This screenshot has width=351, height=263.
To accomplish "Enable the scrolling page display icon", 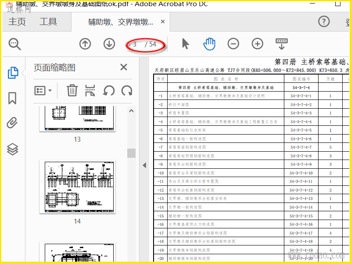I will coord(282,44).
